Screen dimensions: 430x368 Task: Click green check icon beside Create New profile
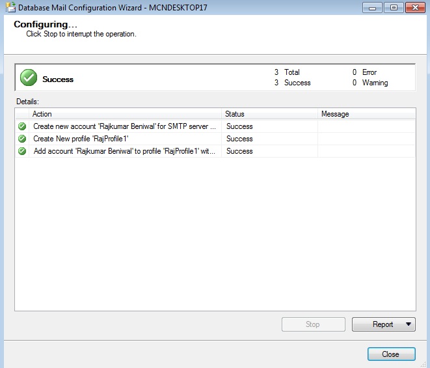[22, 139]
